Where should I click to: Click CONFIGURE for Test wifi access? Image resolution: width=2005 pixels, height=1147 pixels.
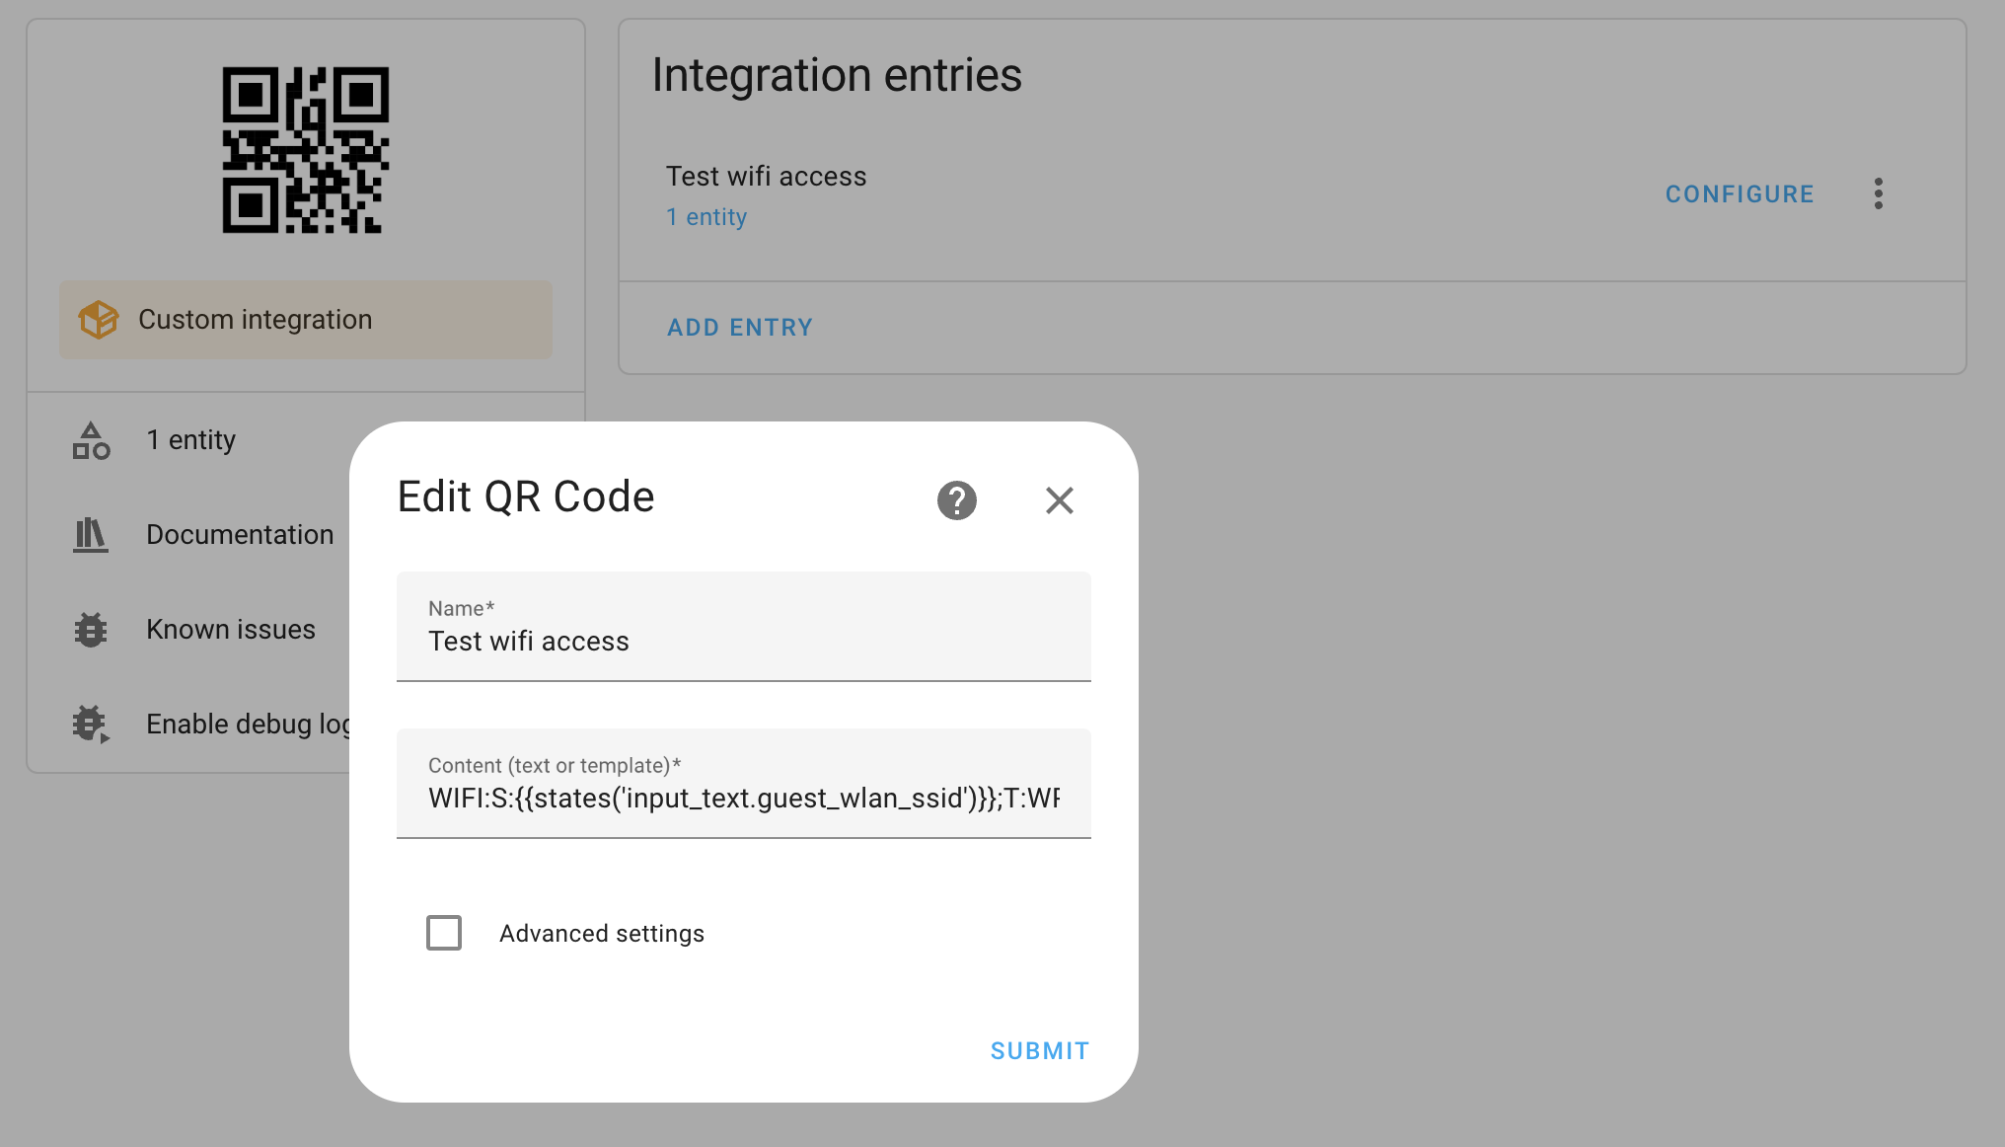(x=1740, y=193)
